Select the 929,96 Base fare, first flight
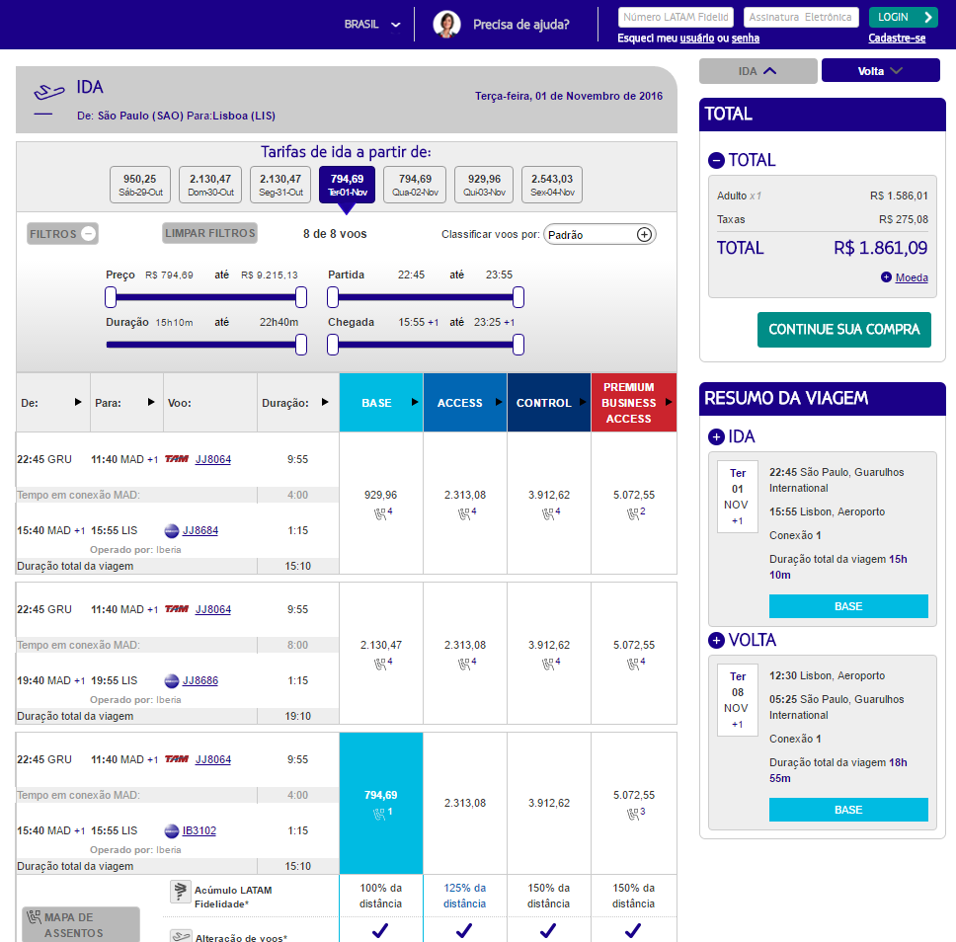 (x=381, y=503)
